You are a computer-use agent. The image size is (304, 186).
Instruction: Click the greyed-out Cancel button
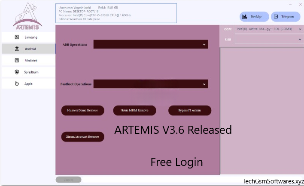coord(68,180)
